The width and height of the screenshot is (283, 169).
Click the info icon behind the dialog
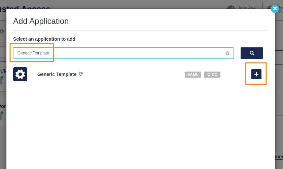coord(2,31)
